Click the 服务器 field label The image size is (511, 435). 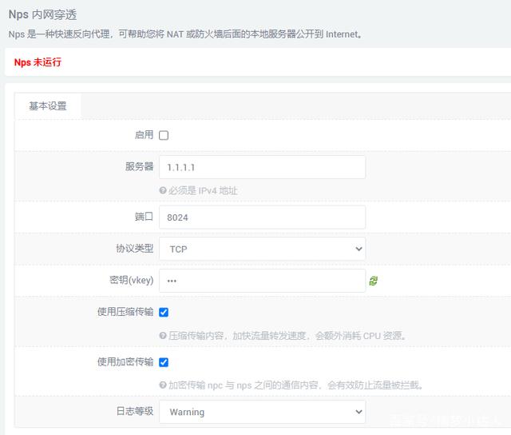coord(139,166)
